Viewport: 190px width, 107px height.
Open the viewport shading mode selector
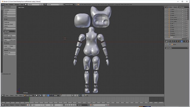click(x=37, y=95)
